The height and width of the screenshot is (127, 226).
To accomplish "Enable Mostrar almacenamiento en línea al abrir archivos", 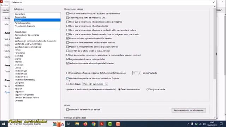I will (67, 43).
